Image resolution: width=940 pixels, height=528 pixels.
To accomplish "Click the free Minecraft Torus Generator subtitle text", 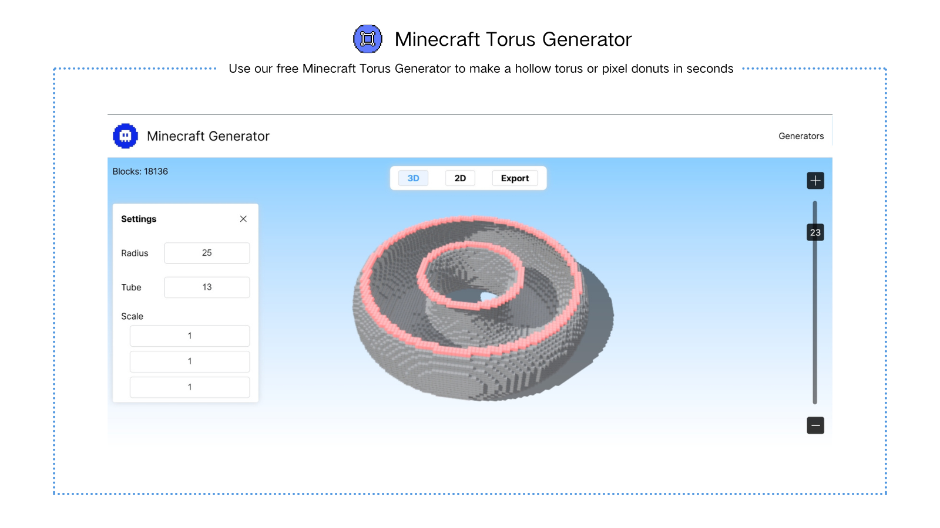I will coord(481,69).
